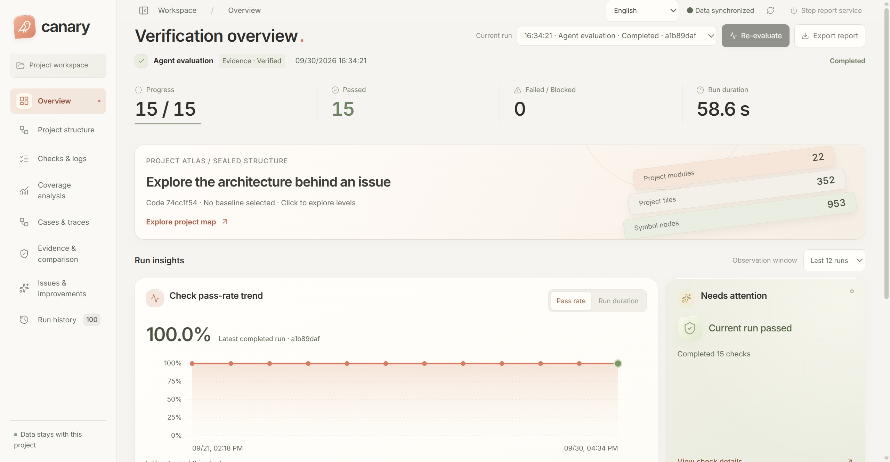
Task: Follow the Explore project map link
Action: pyautogui.click(x=187, y=222)
